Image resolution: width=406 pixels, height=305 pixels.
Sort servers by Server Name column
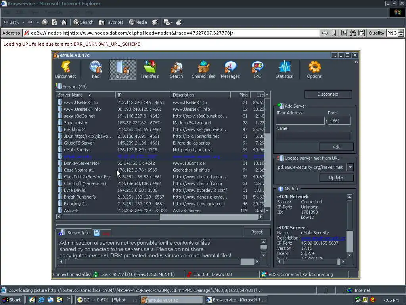[86, 95]
